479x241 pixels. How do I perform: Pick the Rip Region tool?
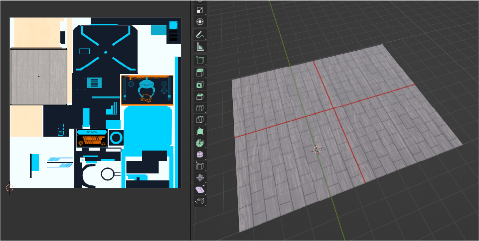click(x=200, y=201)
